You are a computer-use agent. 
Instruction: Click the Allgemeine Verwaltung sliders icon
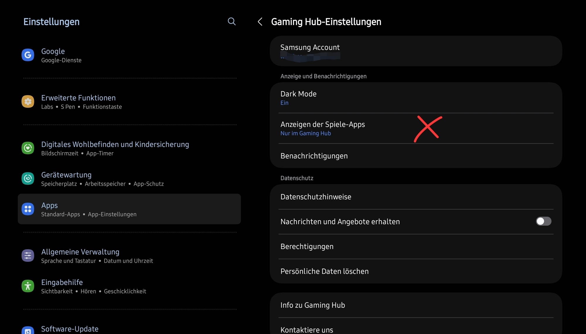tap(28, 256)
